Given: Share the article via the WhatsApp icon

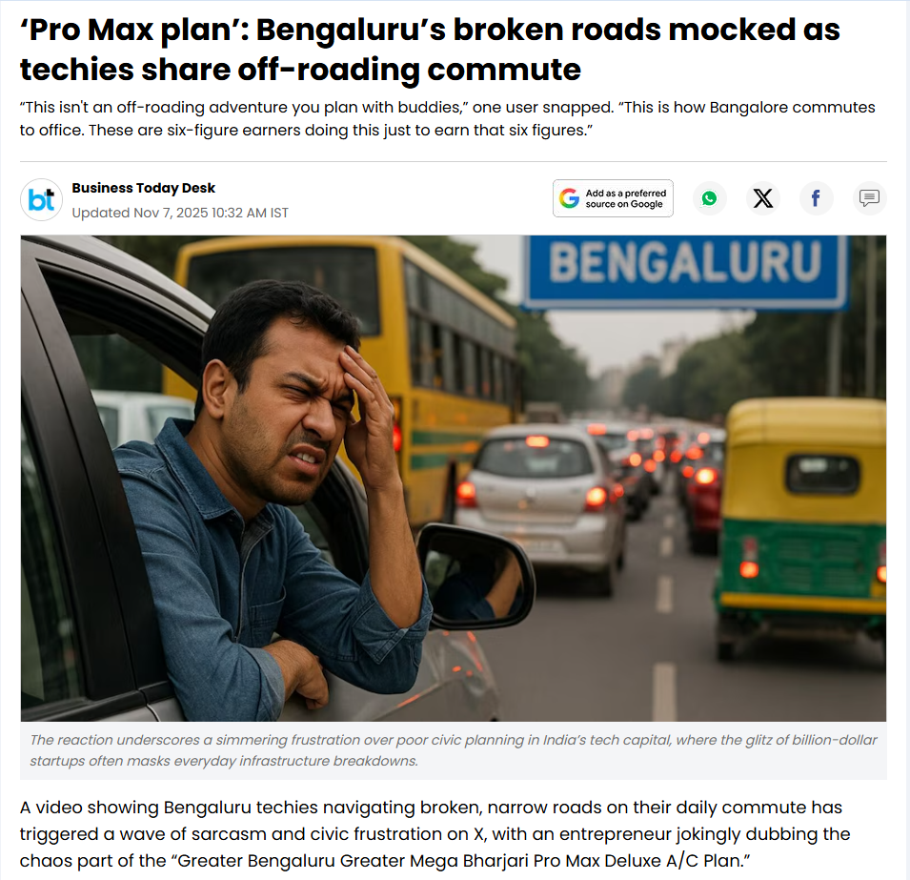Looking at the screenshot, I should 709,198.
